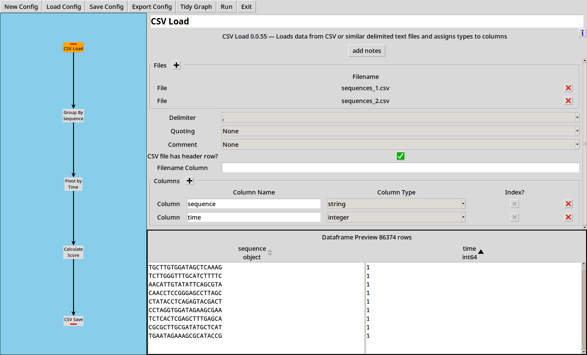Open the Quoting dropdown
This screenshot has height=355, width=587.
pos(401,131)
